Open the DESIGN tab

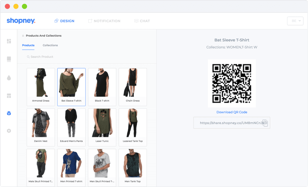click(x=64, y=21)
